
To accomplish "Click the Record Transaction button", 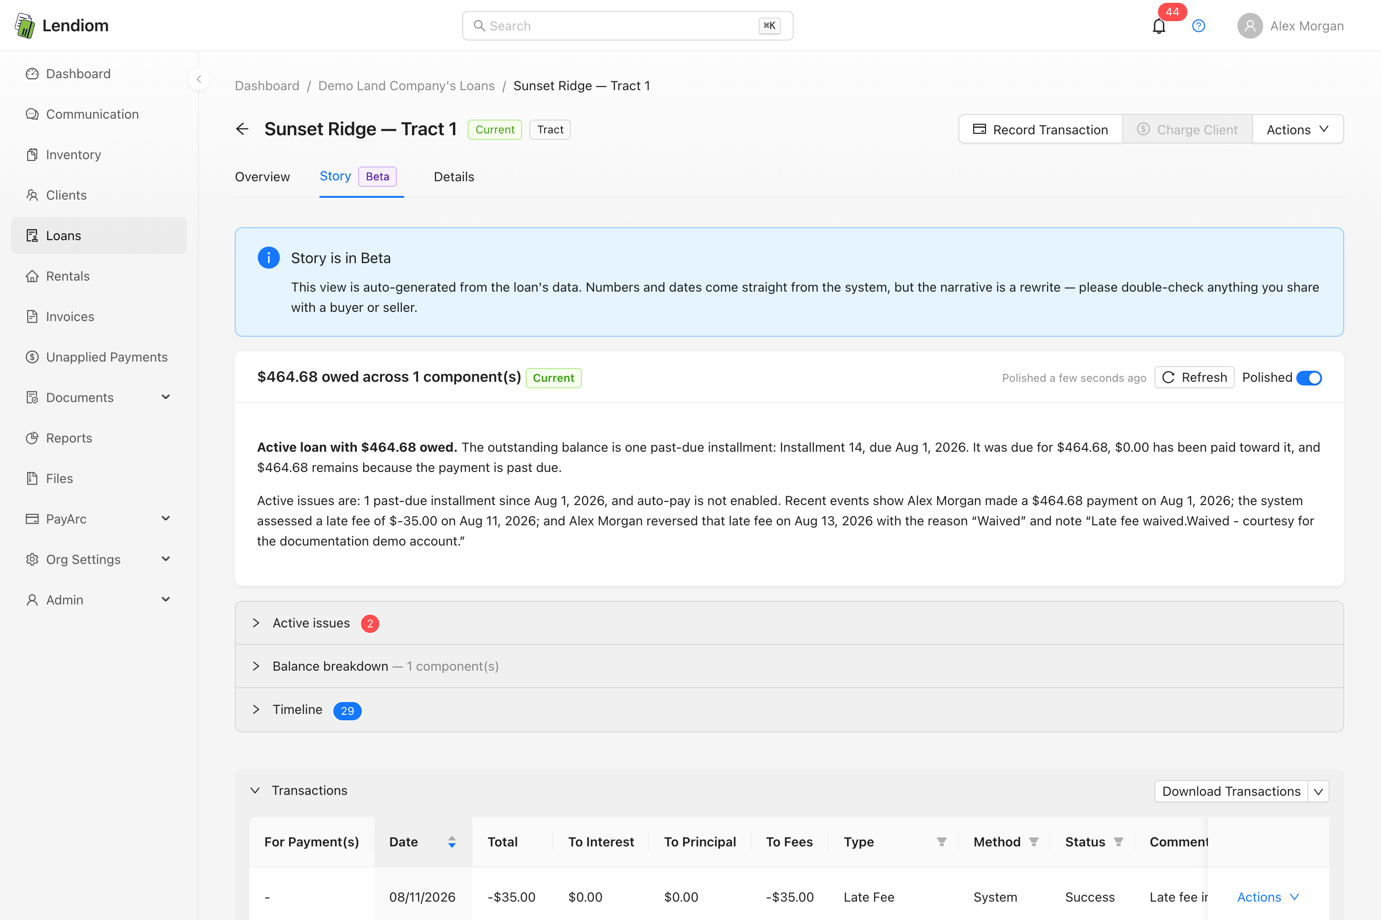I will (1040, 130).
